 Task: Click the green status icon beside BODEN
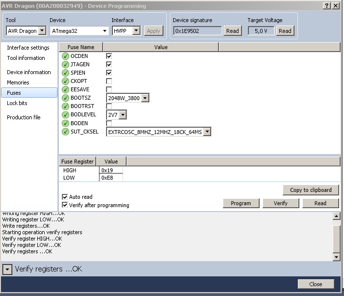(65, 123)
